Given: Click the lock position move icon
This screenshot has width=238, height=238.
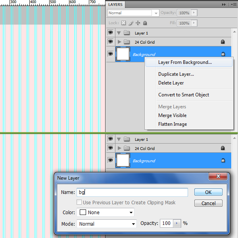Looking at the screenshot, I should [138, 23].
